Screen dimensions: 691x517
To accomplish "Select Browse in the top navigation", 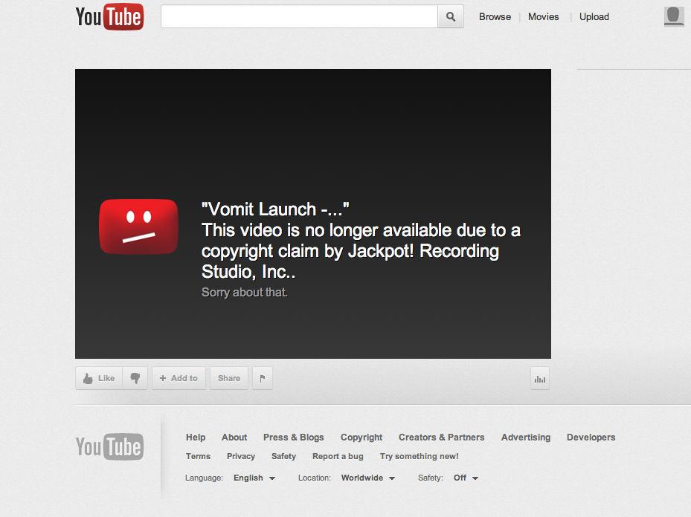I will tap(494, 16).
